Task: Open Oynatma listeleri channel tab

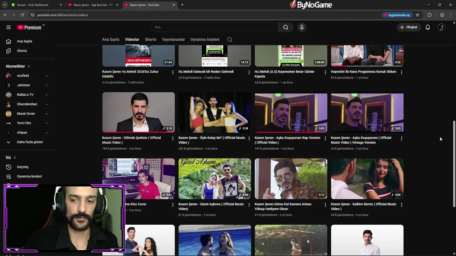Action: coord(205,39)
